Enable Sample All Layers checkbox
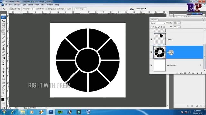 coord(58,9)
